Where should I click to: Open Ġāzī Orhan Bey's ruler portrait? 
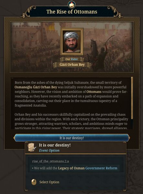[x=72, y=42]
